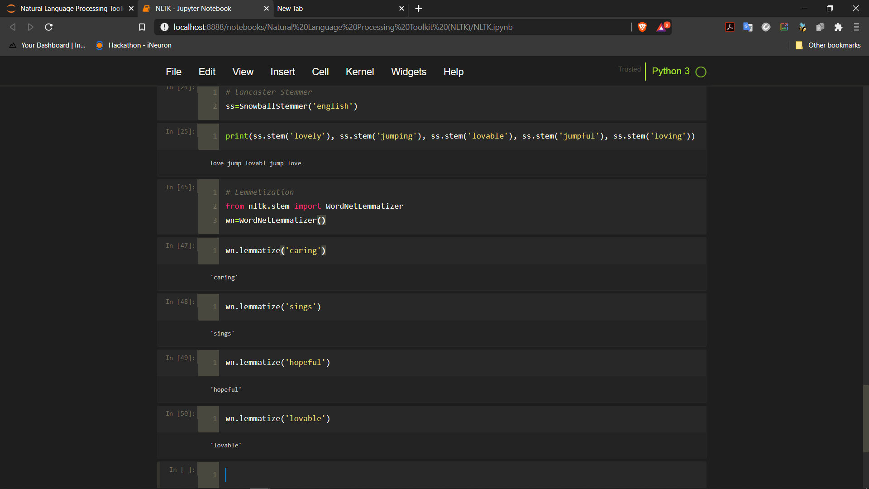Screen dimensions: 869x489
Task: Open the Extensions puzzle piece icon
Action: coord(838,27)
